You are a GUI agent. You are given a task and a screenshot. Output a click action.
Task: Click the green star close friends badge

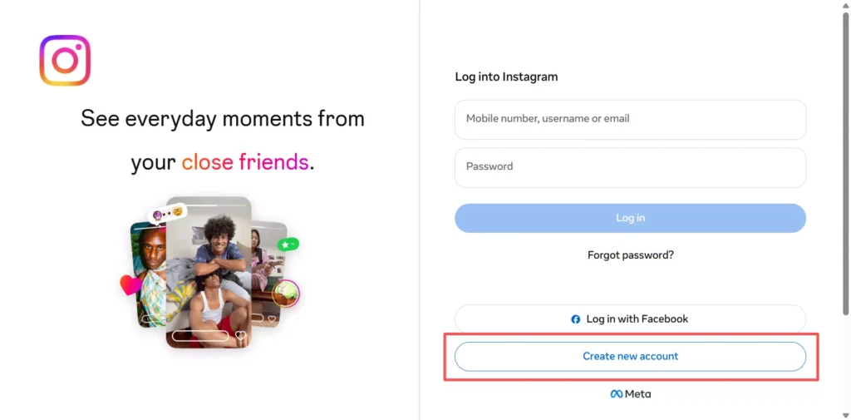click(x=288, y=245)
